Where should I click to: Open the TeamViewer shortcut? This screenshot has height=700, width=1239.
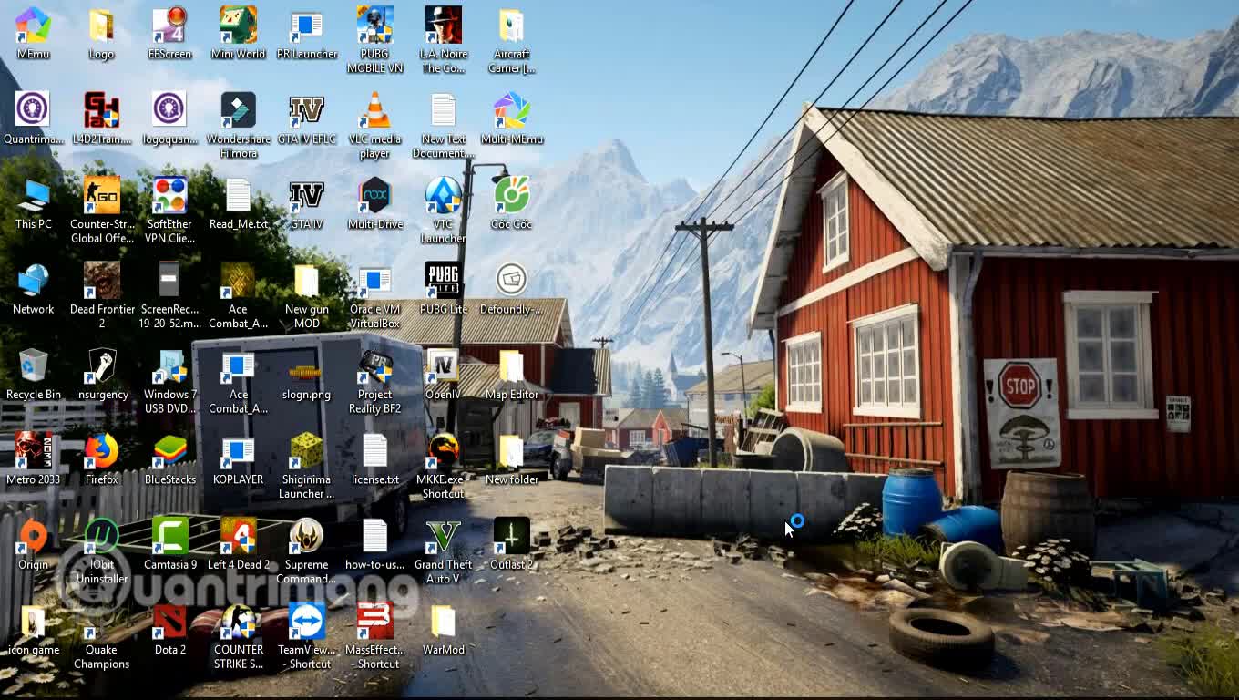pyautogui.click(x=307, y=635)
